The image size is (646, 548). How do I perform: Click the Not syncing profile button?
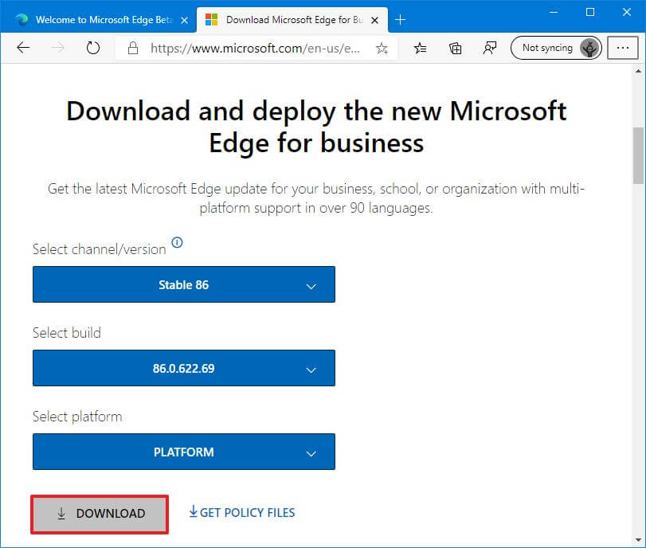(555, 48)
